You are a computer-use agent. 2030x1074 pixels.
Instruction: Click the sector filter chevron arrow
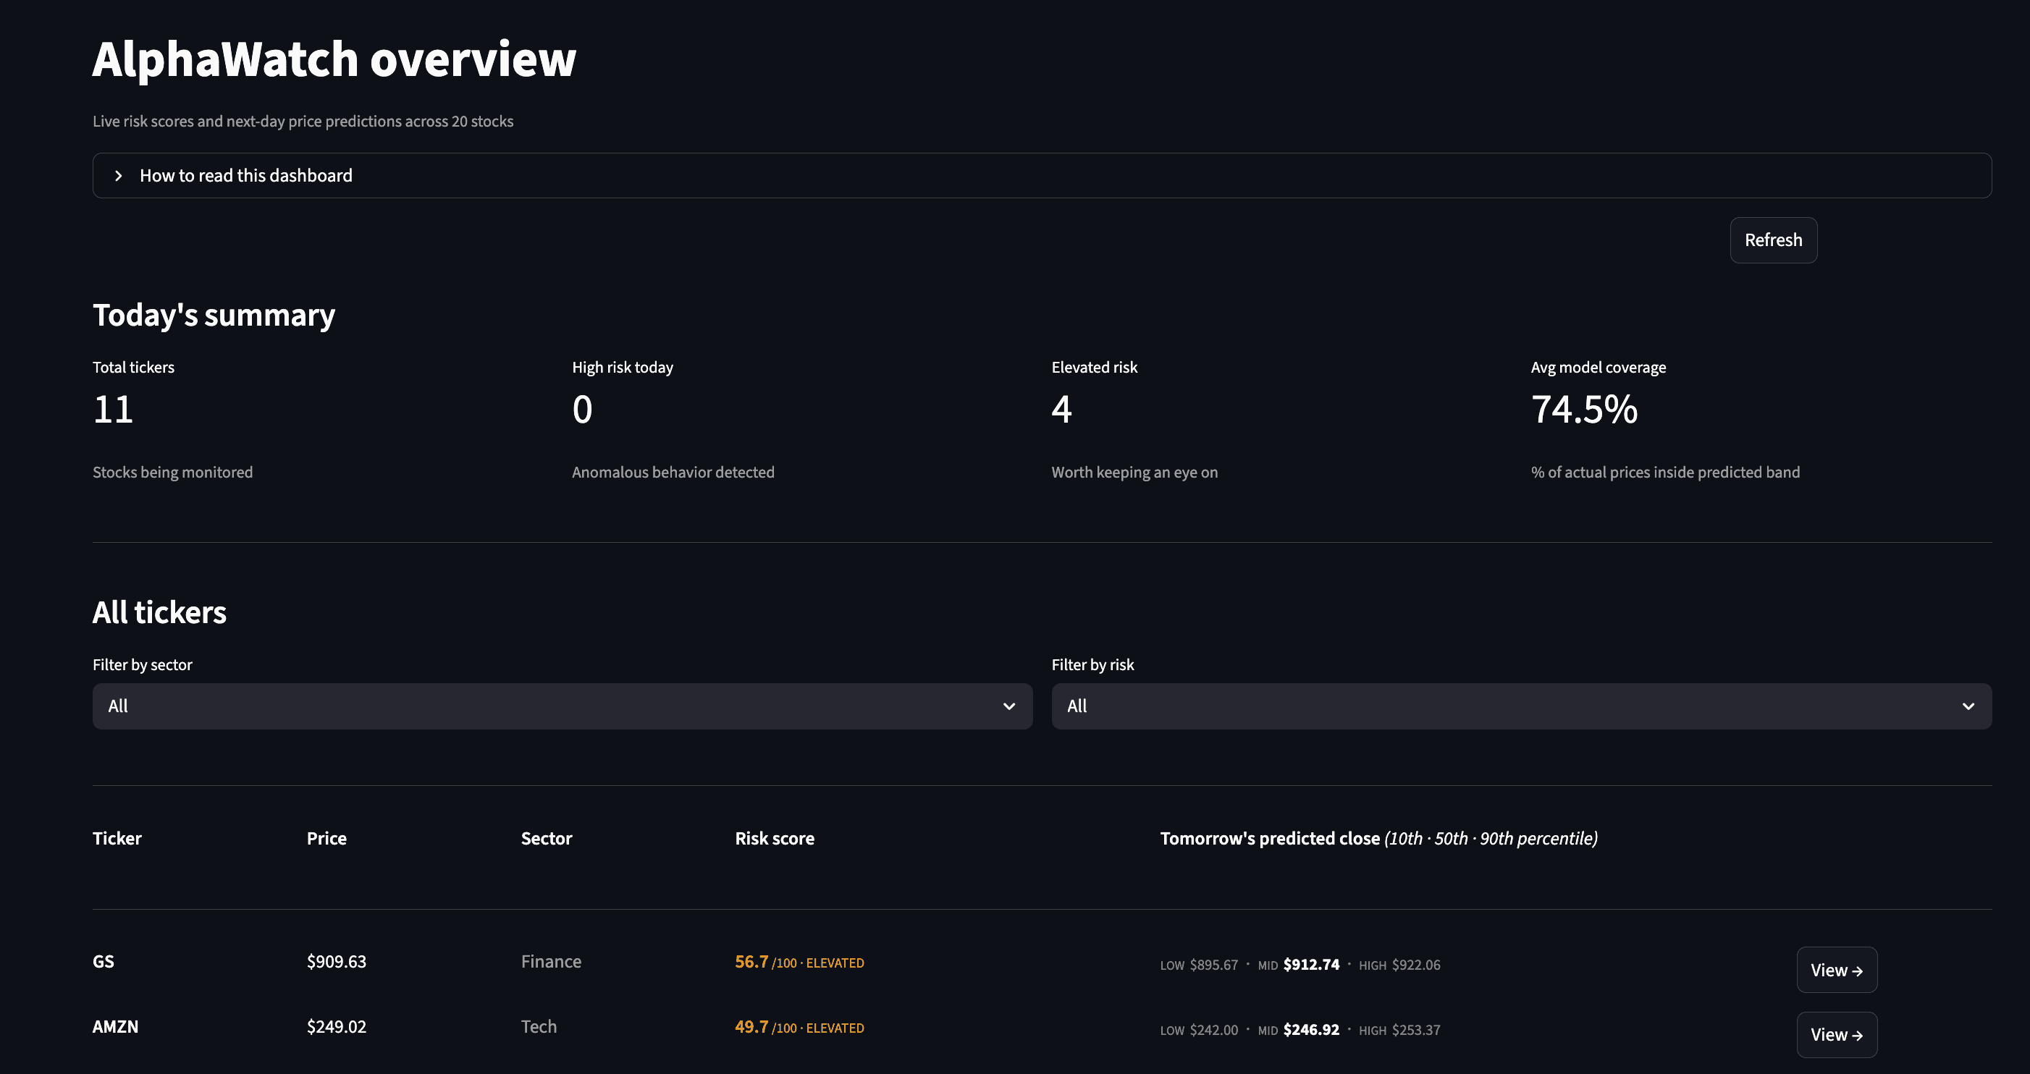coord(1008,706)
